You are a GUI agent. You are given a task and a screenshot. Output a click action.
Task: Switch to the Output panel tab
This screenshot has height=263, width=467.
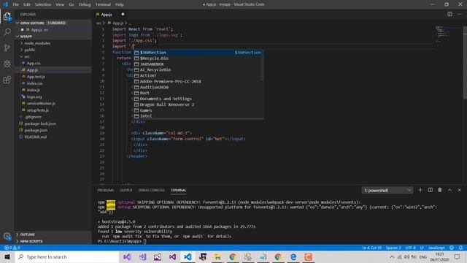126,190
